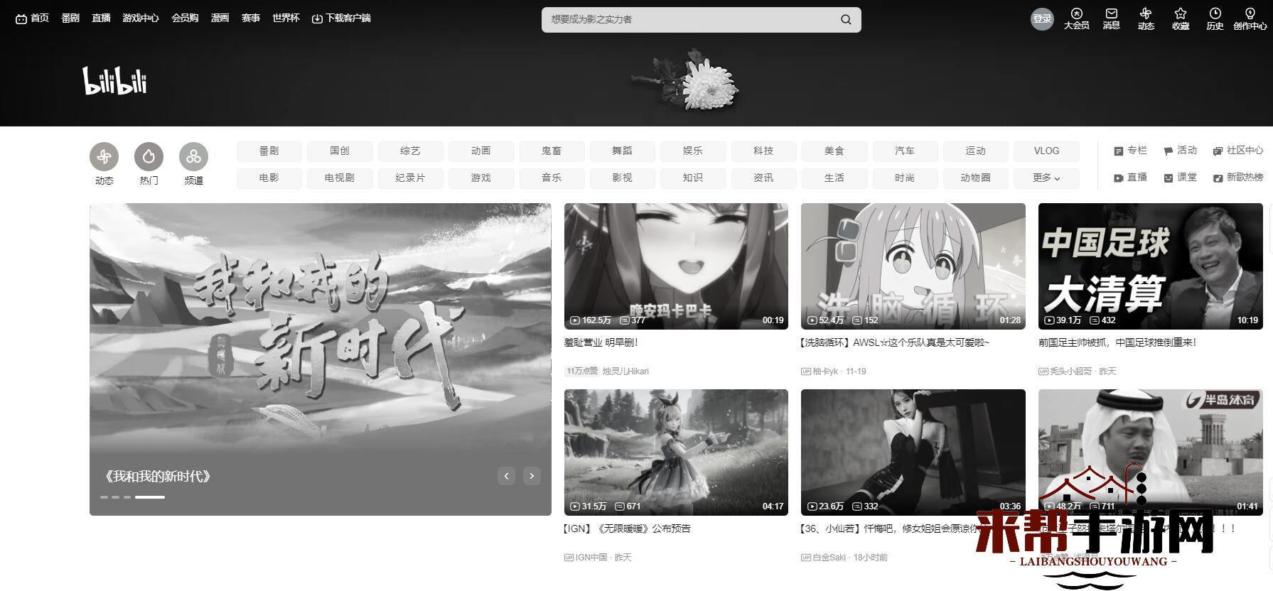
Task: Open the 03:36 duration video thumbnail
Action: 913,452
